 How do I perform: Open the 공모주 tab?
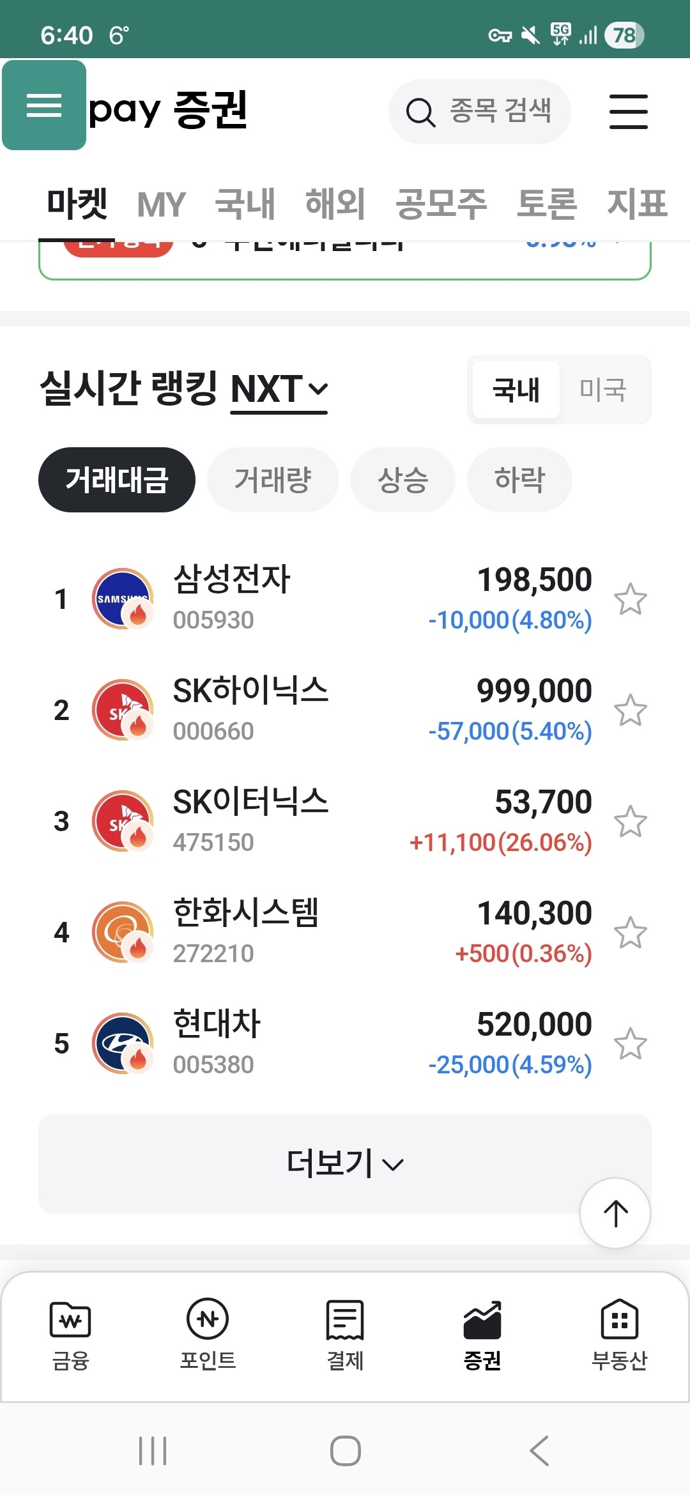click(x=441, y=204)
